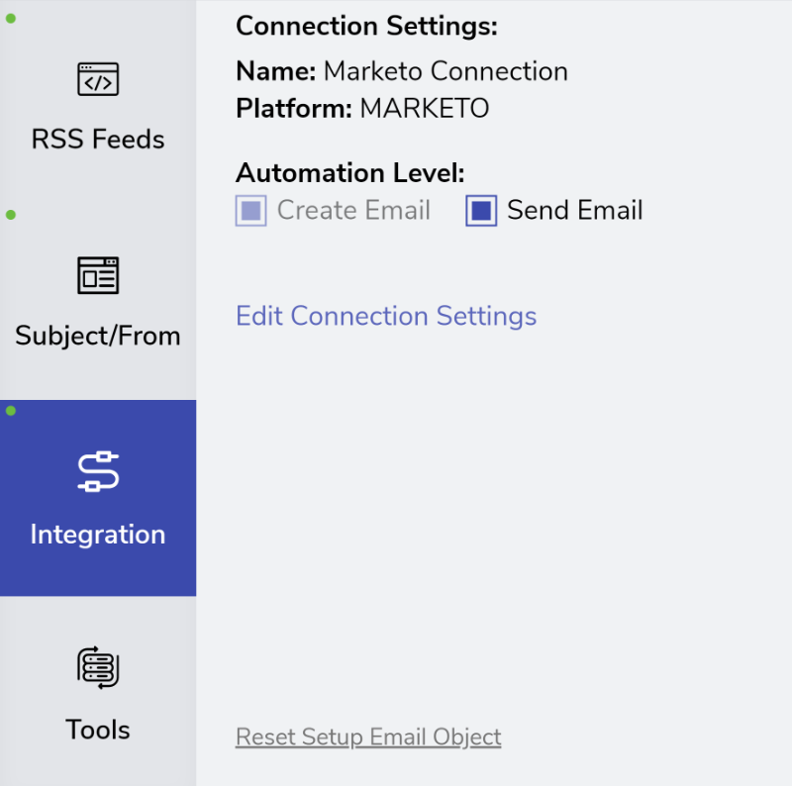
Task: Click the Send Email label text
Action: click(x=575, y=210)
